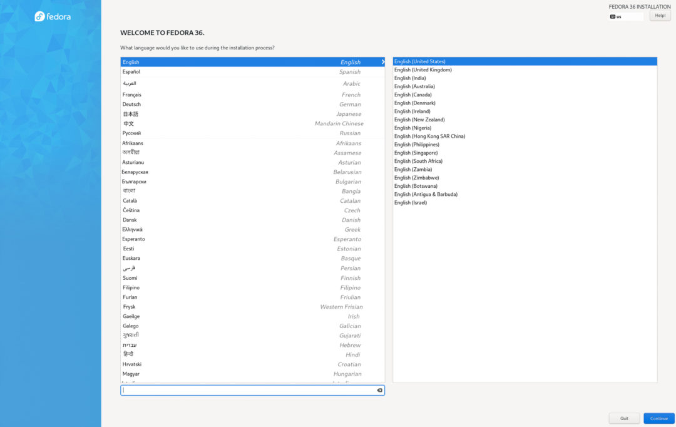Select Español (Spanish) in the language list
This screenshot has width=676, height=427.
click(253, 72)
